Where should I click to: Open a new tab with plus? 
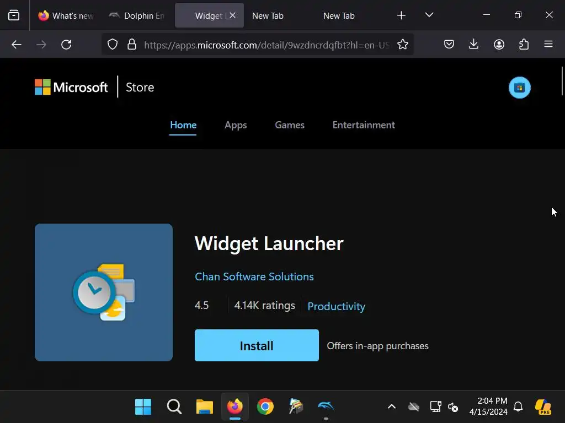(x=402, y=15)
